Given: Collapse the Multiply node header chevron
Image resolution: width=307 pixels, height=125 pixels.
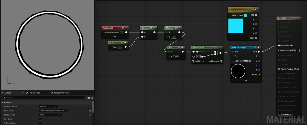Looking at the screenshot, I should point(179,28).
